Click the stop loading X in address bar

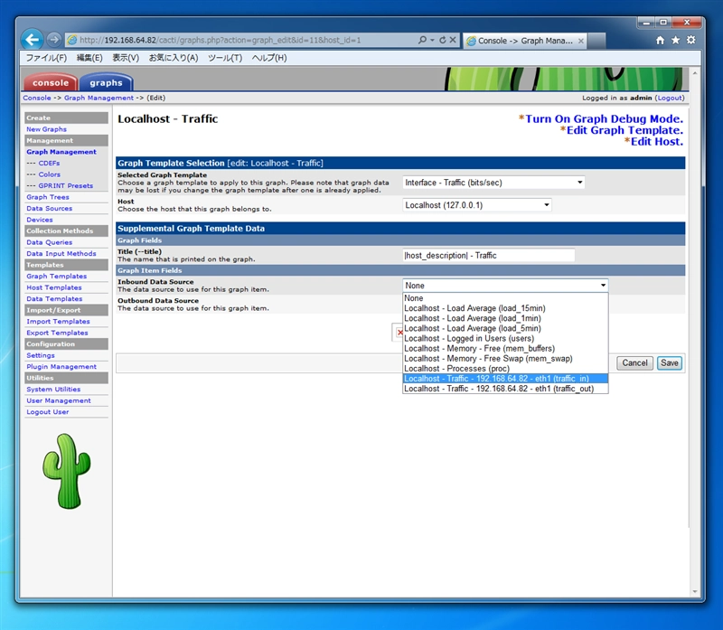tap(453, 40)
